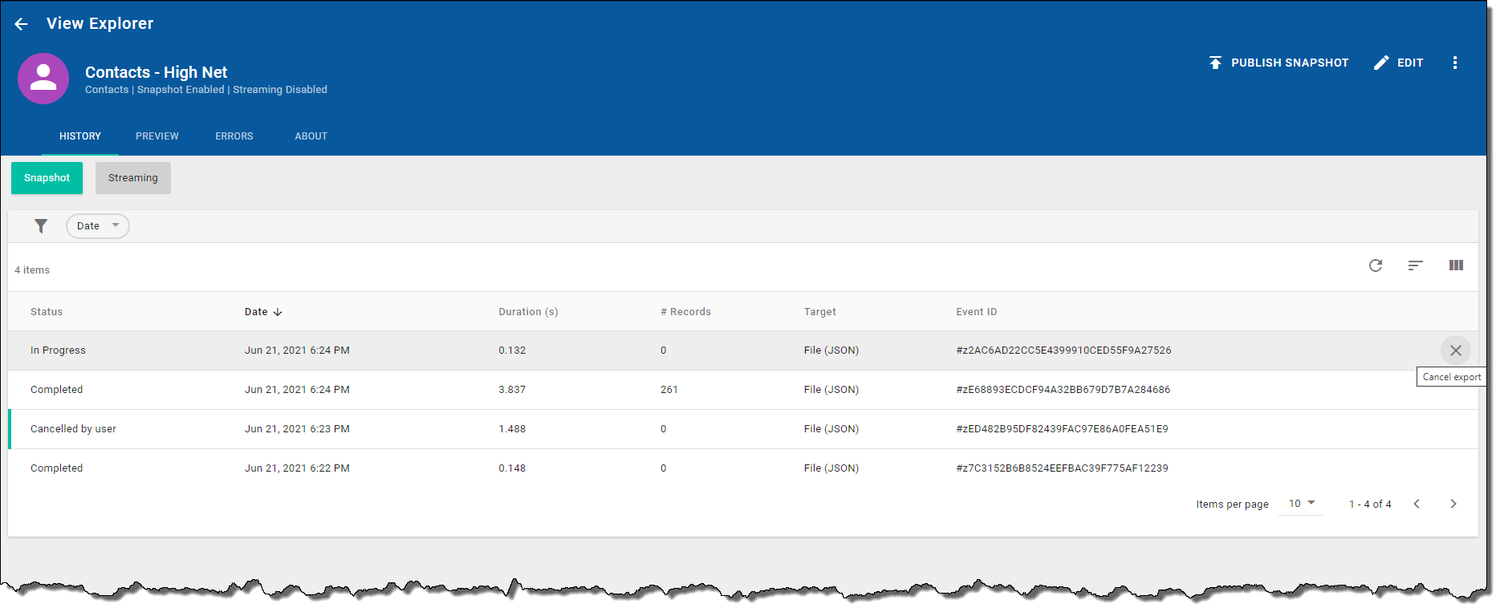The width and height of the screenshot is (1500, 616).
Task: Expand the Date filter dropdown
Action: [97, 226]
